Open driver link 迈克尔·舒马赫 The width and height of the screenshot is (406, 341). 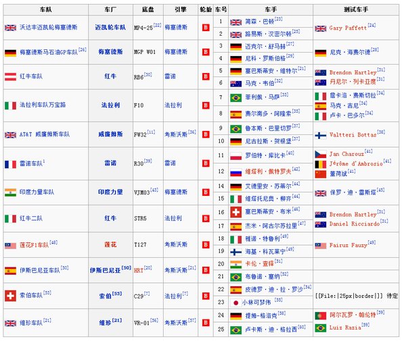coord(265,47)
